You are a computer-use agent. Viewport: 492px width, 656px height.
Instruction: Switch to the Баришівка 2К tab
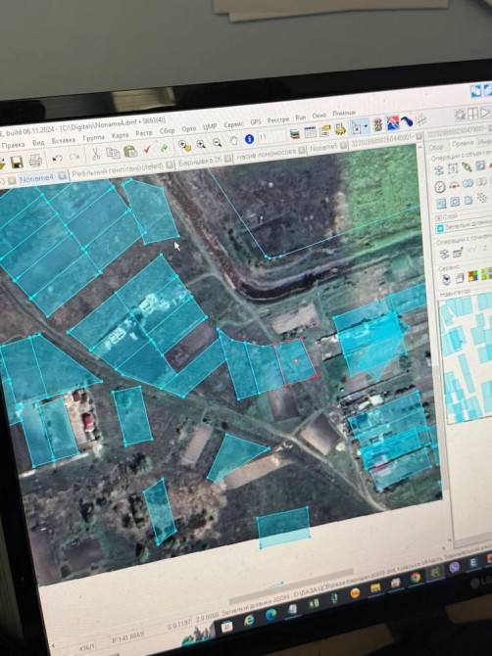(200, 162)
